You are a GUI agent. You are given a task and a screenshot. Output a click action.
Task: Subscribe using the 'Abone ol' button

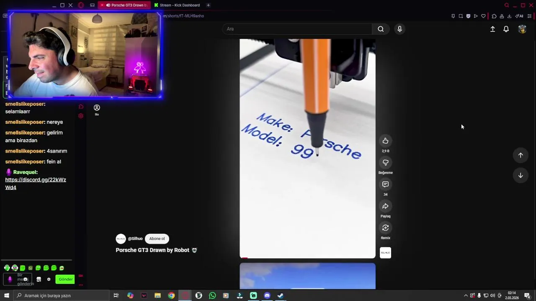tap(157, 239)
